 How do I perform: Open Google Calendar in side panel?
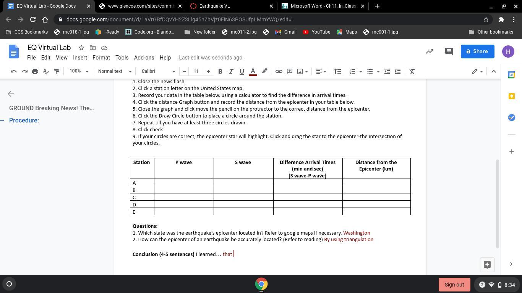[x=512, y=75]
